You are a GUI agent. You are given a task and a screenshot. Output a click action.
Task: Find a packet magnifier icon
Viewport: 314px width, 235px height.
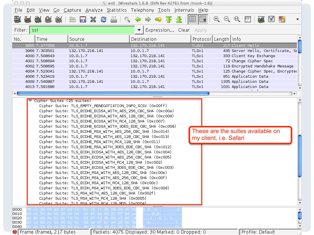coord(127,19)
